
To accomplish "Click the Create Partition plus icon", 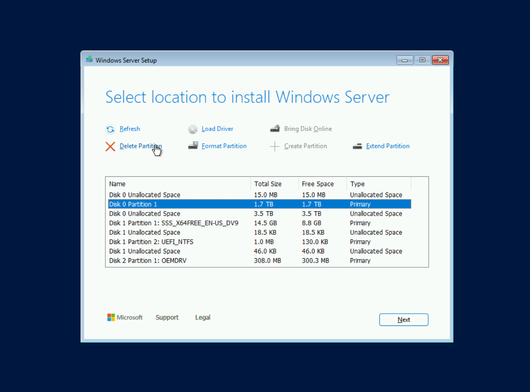I will click(x=275, y=146).
